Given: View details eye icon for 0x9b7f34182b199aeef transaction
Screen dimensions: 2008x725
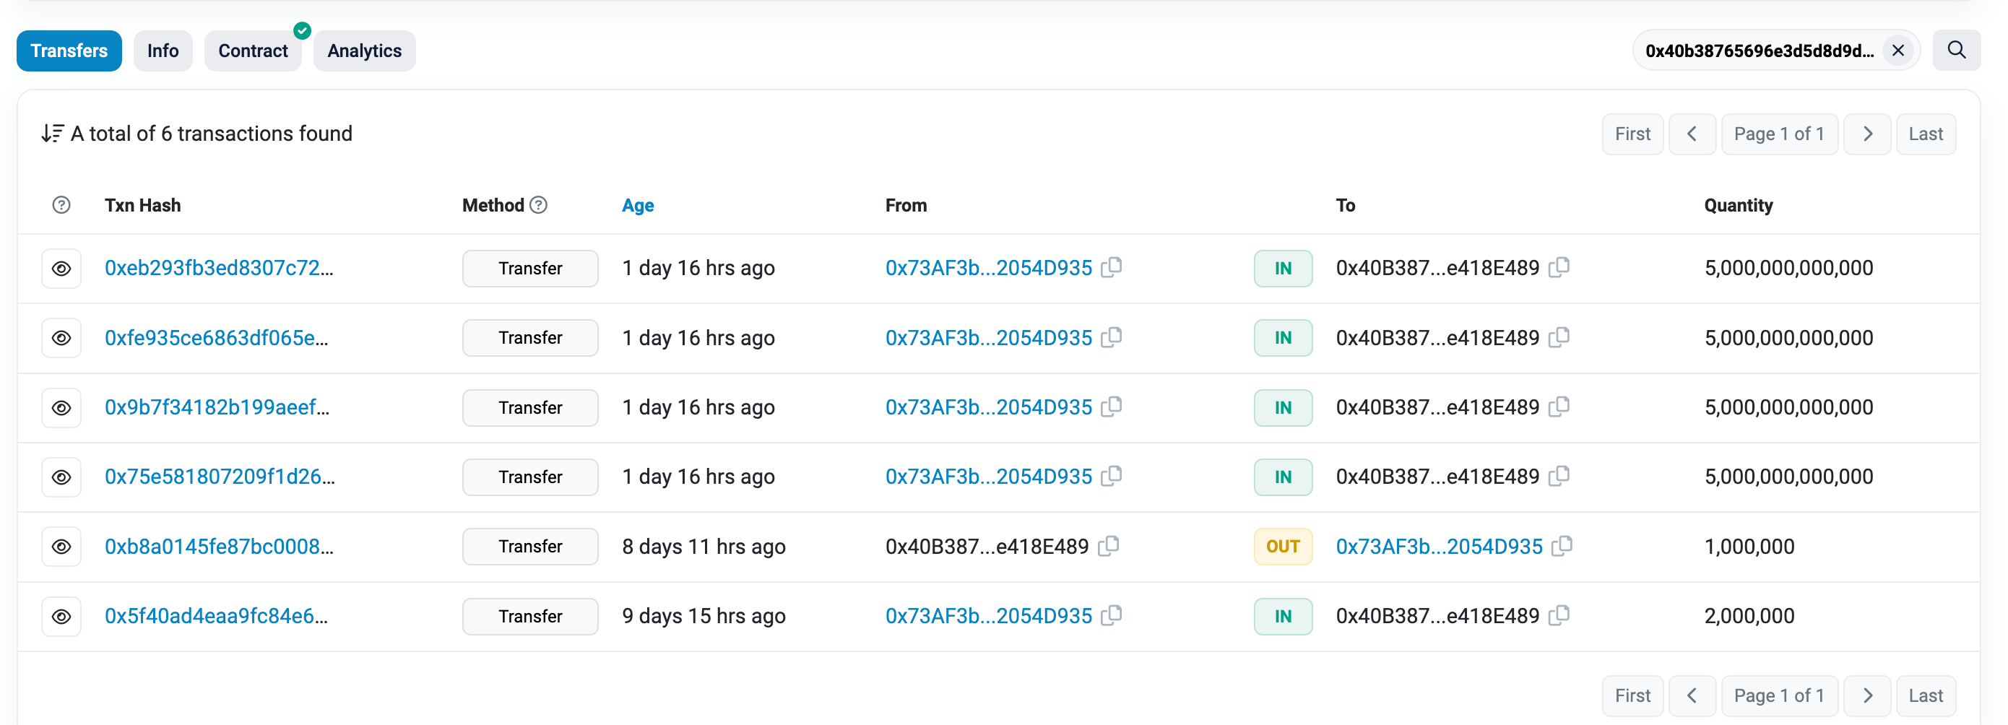Looking at the screenshot, I should pyautogui.click(x=61, y=408).
